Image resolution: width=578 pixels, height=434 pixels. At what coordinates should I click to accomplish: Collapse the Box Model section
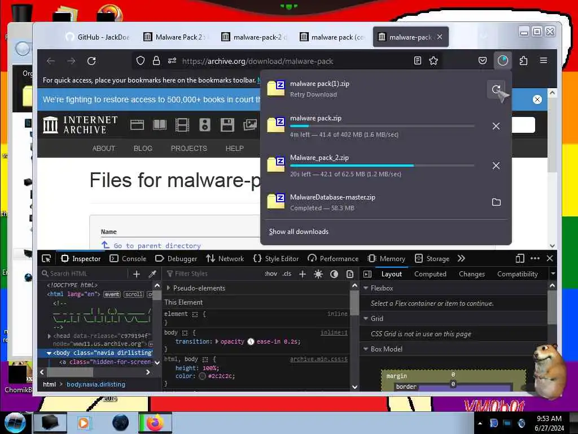[366, 349]
